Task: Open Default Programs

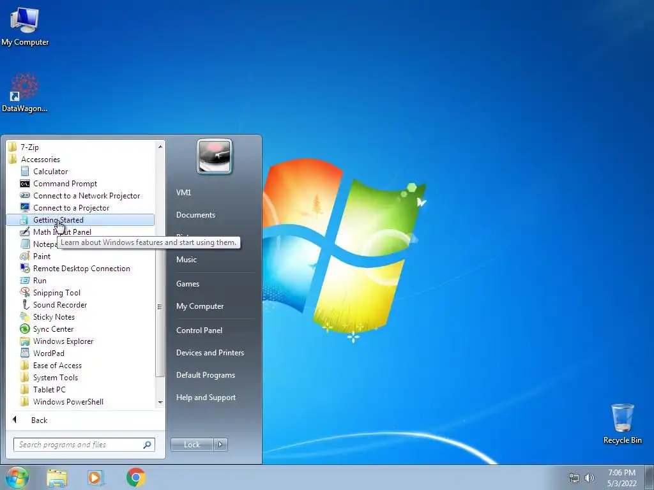Action: tap(205, 375)
